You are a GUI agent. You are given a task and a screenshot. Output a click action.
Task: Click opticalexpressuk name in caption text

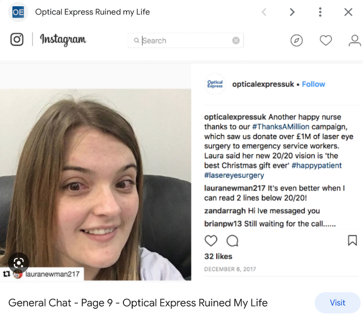click(235, 117)
